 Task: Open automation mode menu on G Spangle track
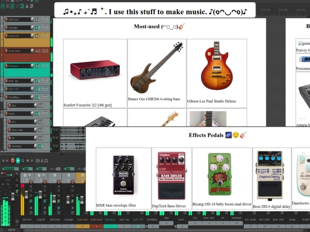pyautogui.click(x=45, y=27)
